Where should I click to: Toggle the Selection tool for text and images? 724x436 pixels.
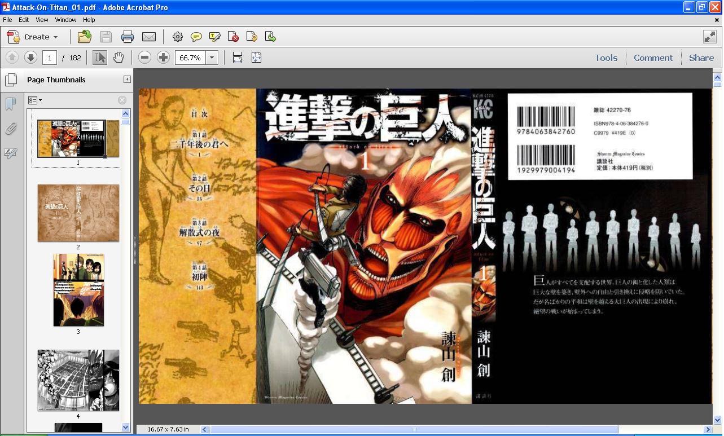pyautogui.click(x=100, y=58)
